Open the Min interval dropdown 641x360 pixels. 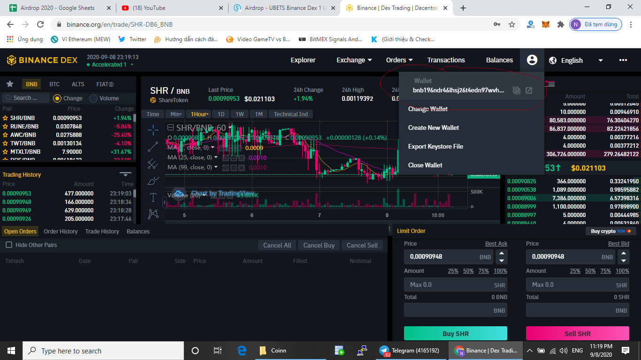(176, 114)
